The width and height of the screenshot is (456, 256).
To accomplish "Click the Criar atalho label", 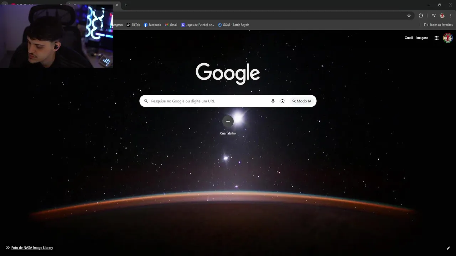I will coord(228,133).
